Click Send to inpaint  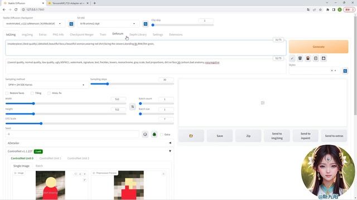click(306, 136)
